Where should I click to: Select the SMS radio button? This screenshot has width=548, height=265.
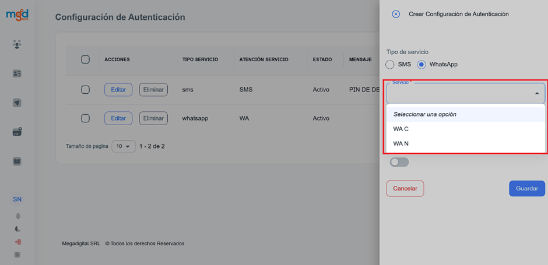[x=391, y=64]
